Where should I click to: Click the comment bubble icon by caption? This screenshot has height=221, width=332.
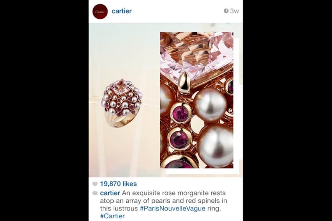(95, 193)
